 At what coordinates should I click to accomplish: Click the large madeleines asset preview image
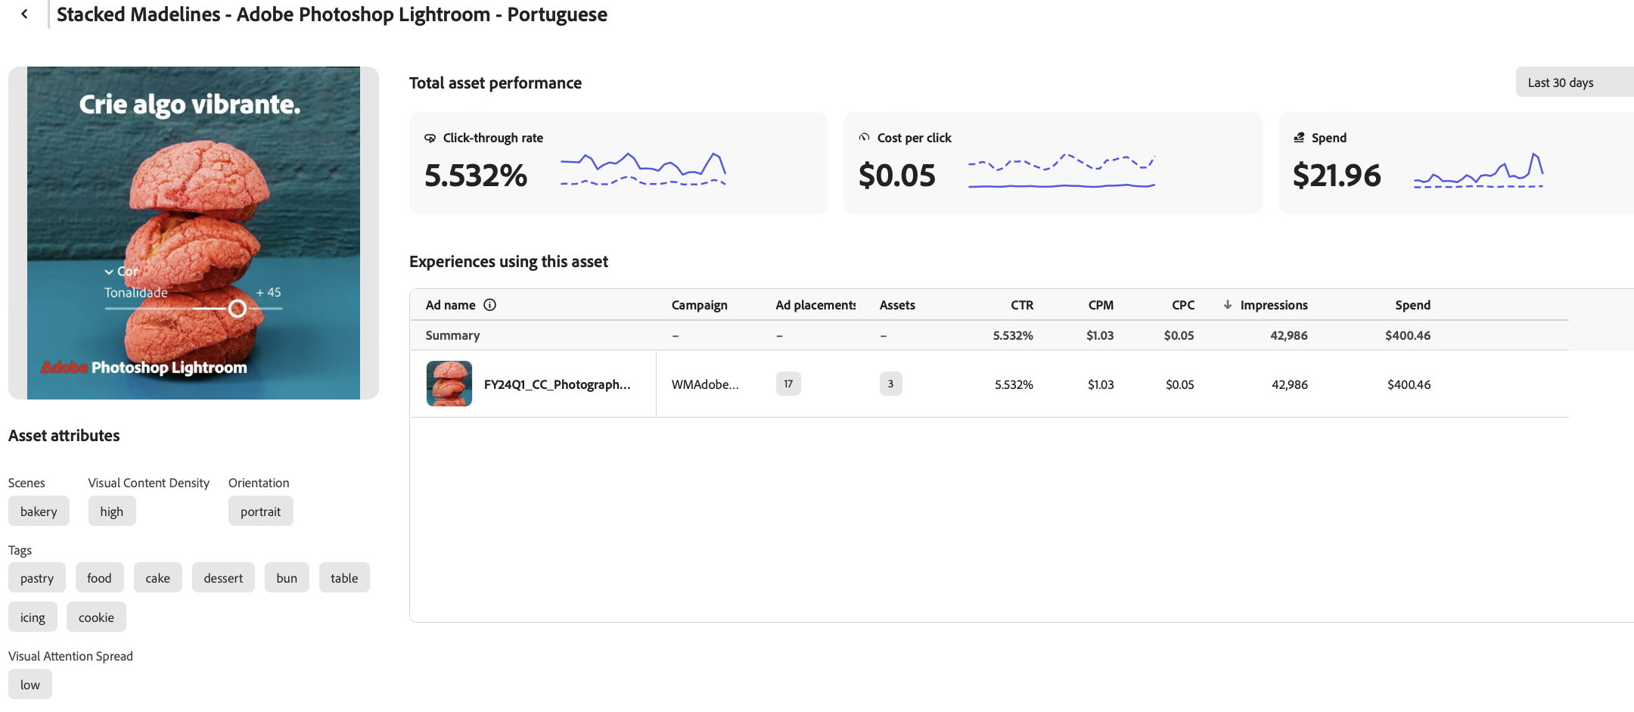tap(194, 233)
